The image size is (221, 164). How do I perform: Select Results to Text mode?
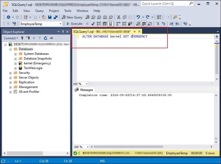(138, 24)
